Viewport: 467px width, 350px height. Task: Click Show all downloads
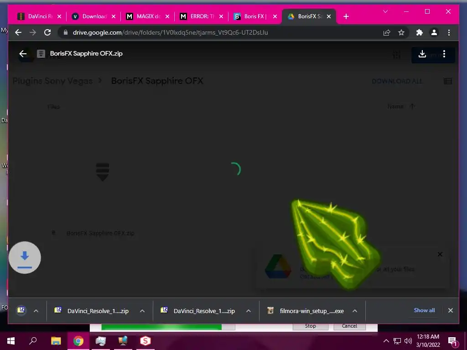[x=424, y=310]
